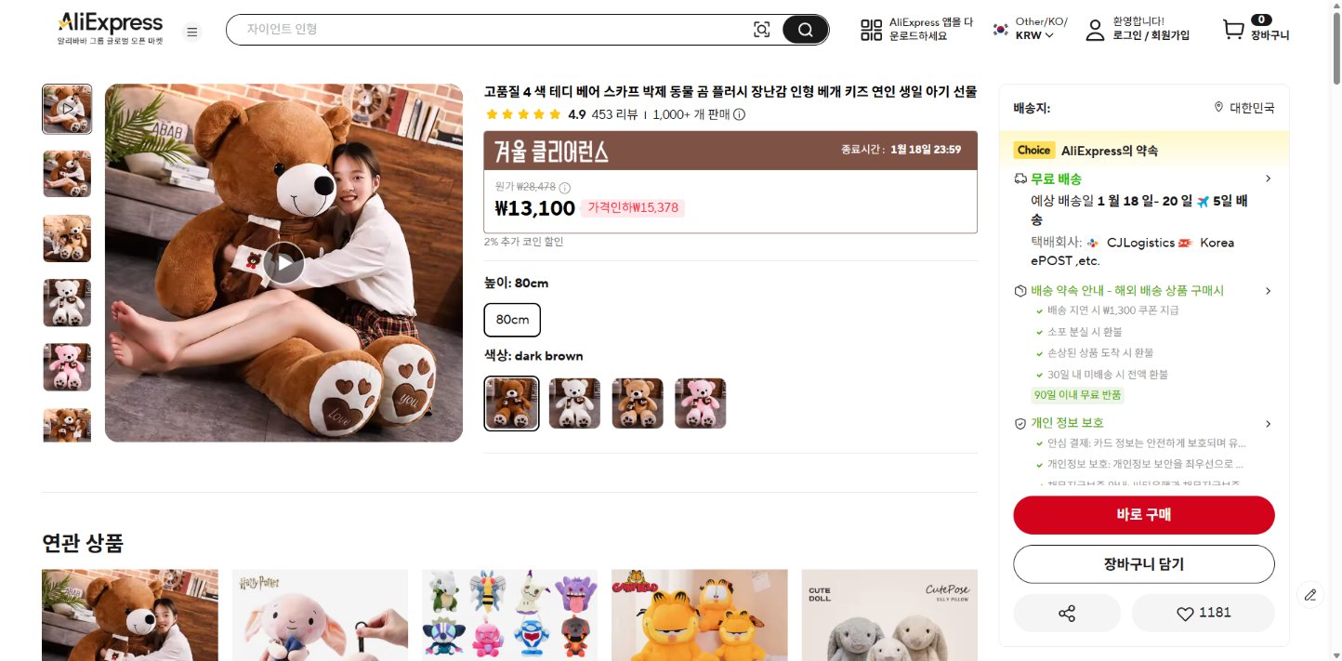The image size is (1342, 661).
Task: Open the Other/KO/KRW language currency dropdown
Action: tap(1030, 29)
